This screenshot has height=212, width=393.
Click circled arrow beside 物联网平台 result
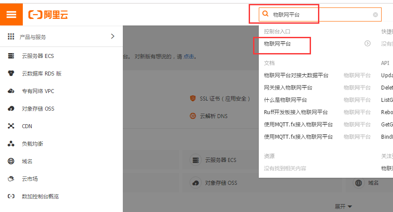tap(368, 43)
